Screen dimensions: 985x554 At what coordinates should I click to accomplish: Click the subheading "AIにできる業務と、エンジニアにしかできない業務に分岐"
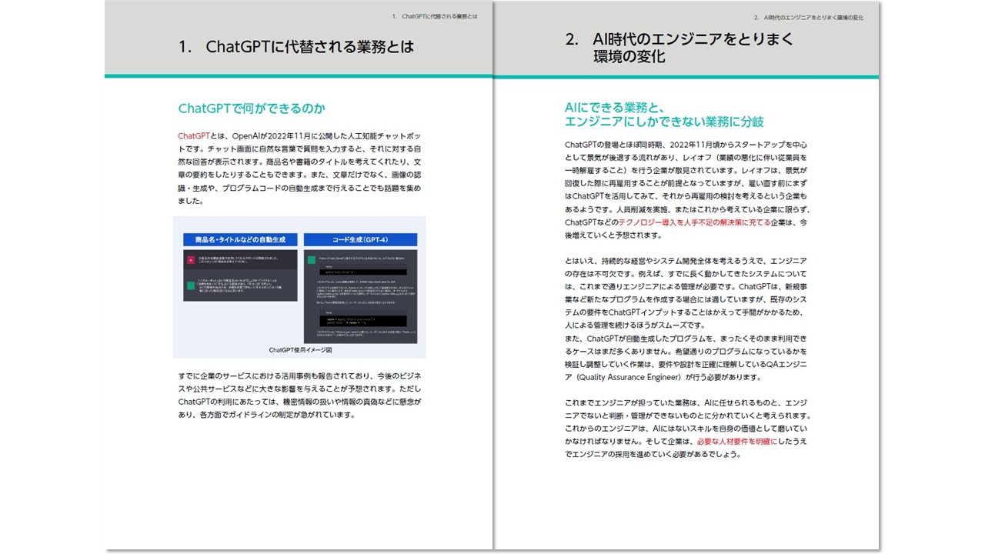pos(664,115)
